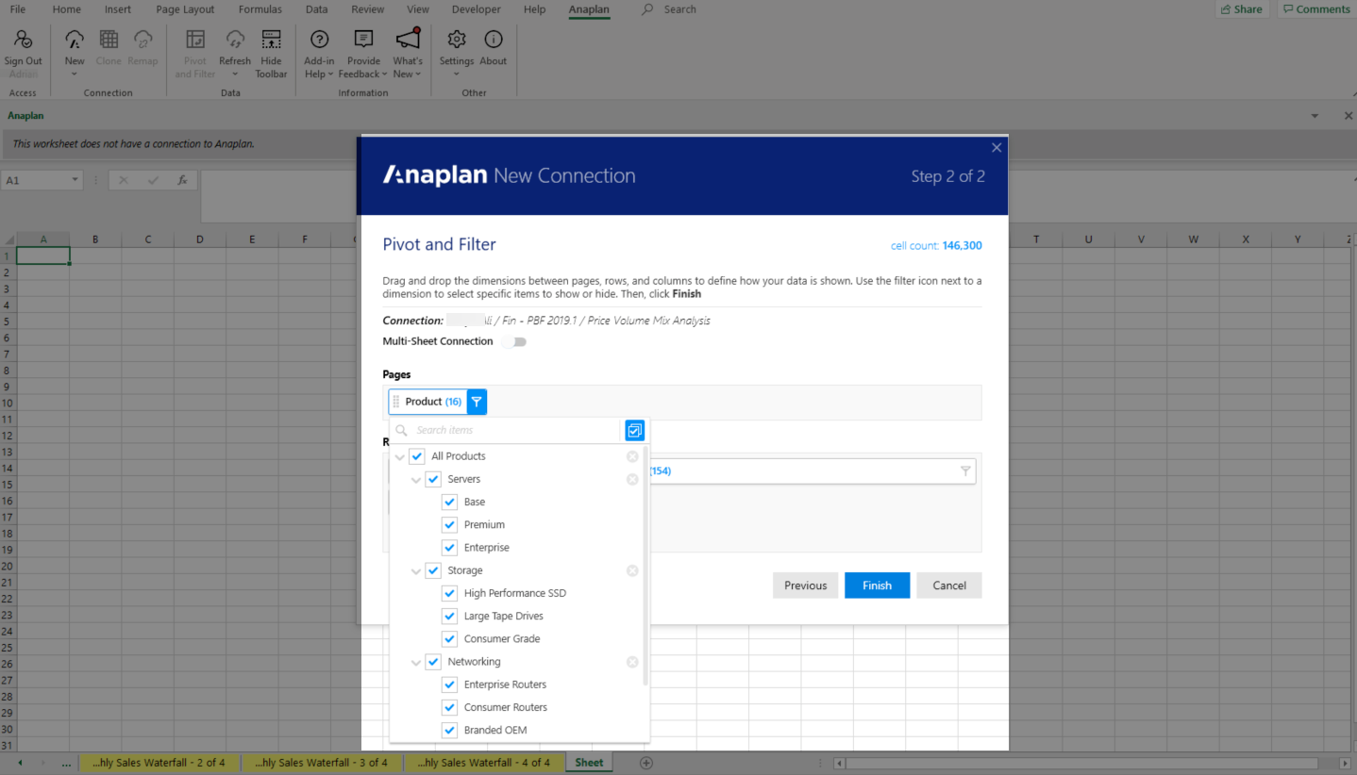Select cell A1 in the worksheet
This screenshot has width=1357, height=775.
pos(43,256)
